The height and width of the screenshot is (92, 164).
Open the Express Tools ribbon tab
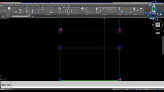coord(48,6)
